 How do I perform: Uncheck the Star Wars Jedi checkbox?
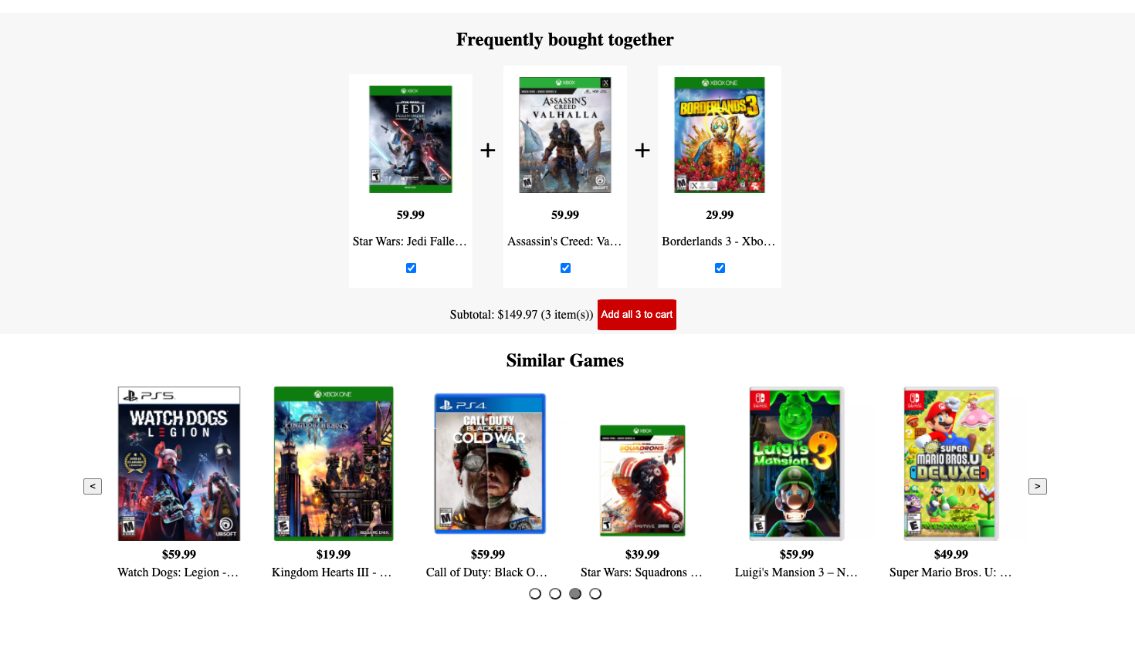coord(411,268)
